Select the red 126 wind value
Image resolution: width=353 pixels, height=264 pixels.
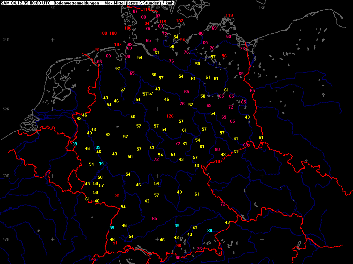(x=170, y=116)
